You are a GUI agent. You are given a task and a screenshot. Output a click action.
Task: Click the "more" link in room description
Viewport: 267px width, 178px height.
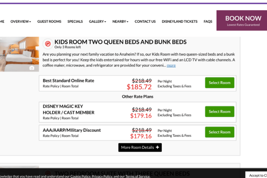click(x=171, y=65)
